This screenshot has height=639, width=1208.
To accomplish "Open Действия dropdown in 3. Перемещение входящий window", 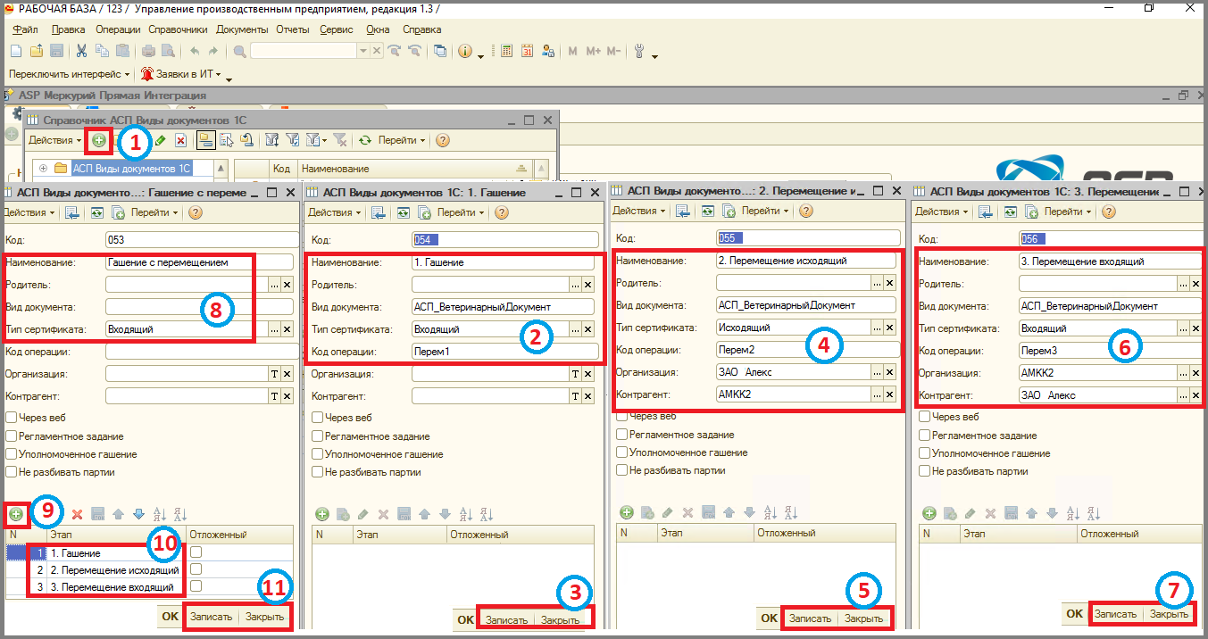I will click(942, 212).
